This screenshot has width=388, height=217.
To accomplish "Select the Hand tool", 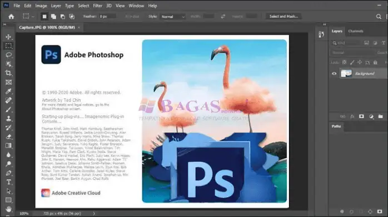I will pos(8,209).
